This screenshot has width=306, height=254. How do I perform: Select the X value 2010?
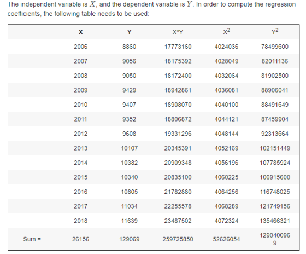point(81,105)
